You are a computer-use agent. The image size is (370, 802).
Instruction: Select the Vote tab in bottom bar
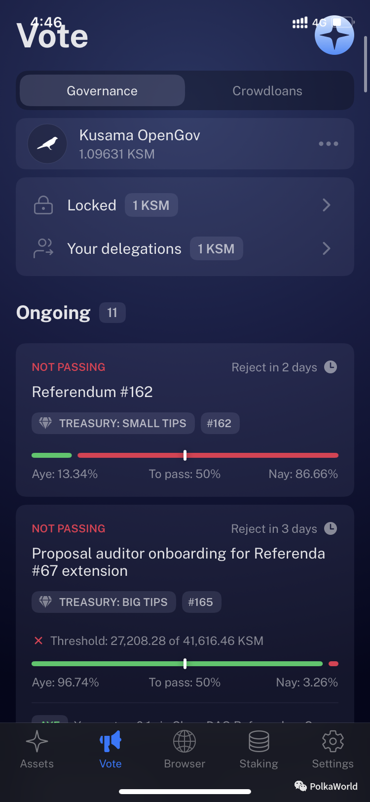tap(111, 749)
